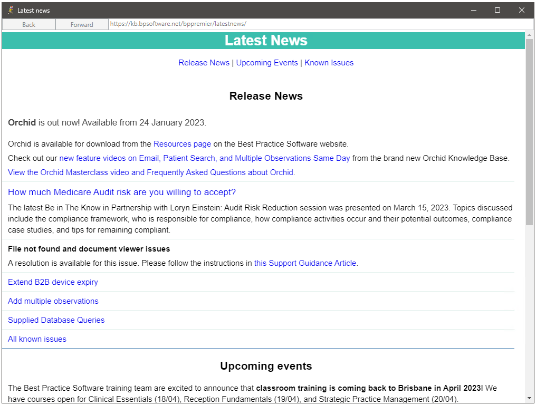Click the Best Practice app icon in title bar
Viewport: 536px width, 405px height.
11,10
